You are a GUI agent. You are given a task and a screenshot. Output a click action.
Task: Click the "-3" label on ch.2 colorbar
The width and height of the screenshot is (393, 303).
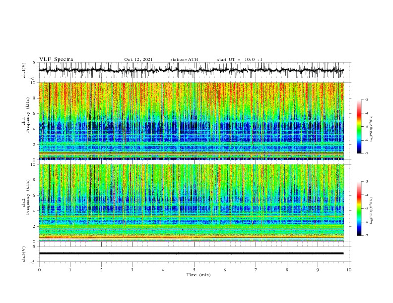coord(366,182)
